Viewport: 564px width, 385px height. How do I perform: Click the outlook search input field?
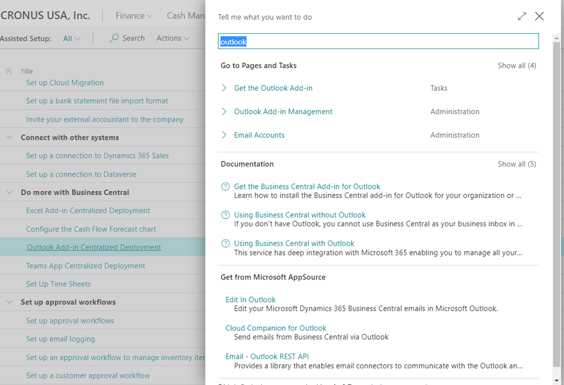click(379, 41)
